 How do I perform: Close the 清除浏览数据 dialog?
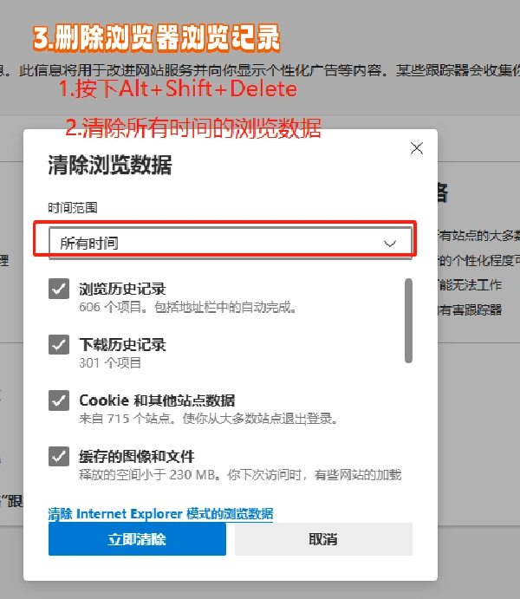[x=417, y=148]
